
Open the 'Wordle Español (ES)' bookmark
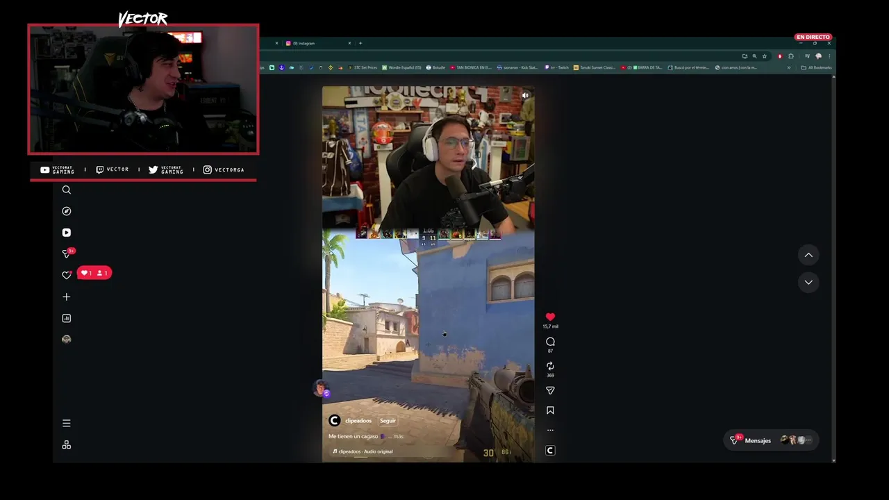click(401, 67)
